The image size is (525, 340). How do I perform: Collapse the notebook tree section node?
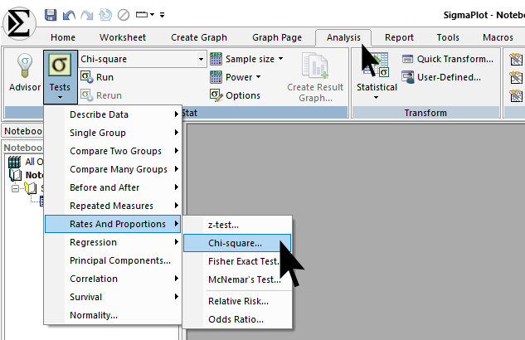click(14, 188)
